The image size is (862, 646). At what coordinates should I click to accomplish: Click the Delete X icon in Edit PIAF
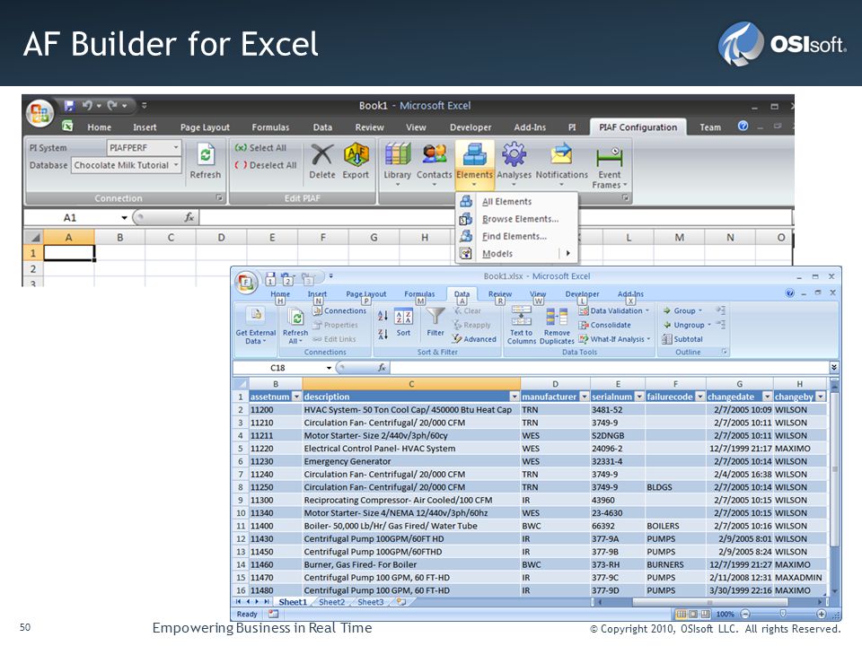pos(322,154)
